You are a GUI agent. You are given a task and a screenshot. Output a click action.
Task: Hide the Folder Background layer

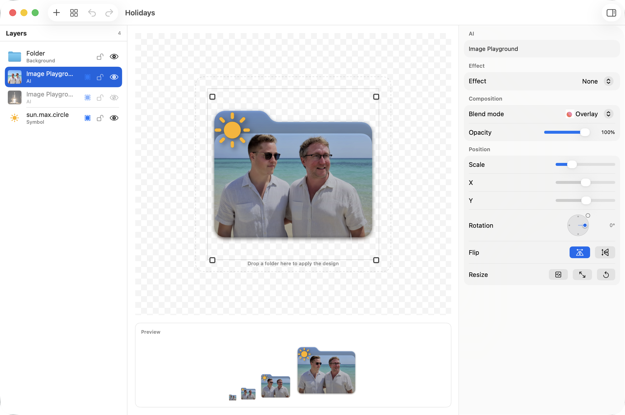point(114,57)
